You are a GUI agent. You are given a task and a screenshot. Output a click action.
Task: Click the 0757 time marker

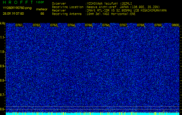(x=123, y=25)
